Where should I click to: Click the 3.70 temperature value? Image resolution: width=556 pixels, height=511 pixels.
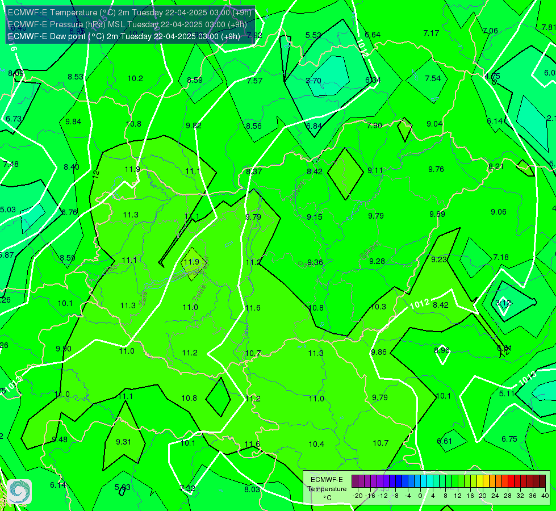[313, 81]
